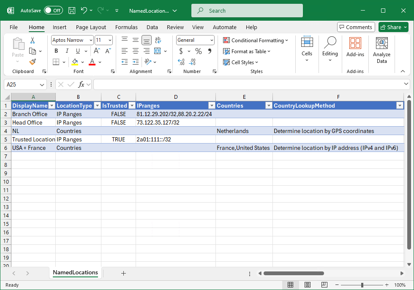
Task: Toggle Wrap Text for cells
Action: pos(158,40)
